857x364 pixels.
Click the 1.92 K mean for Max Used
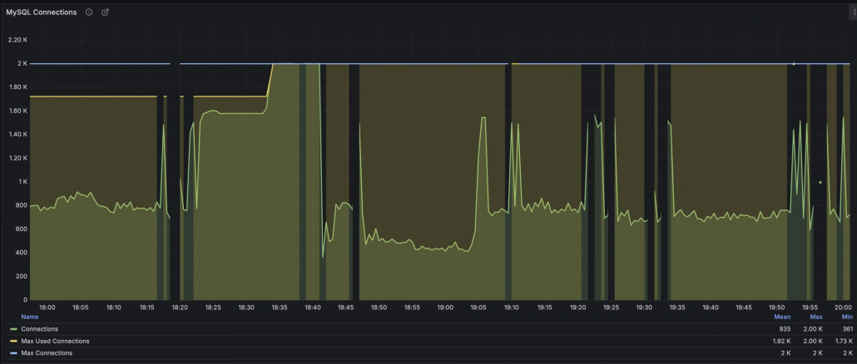(x=781, y=341)
